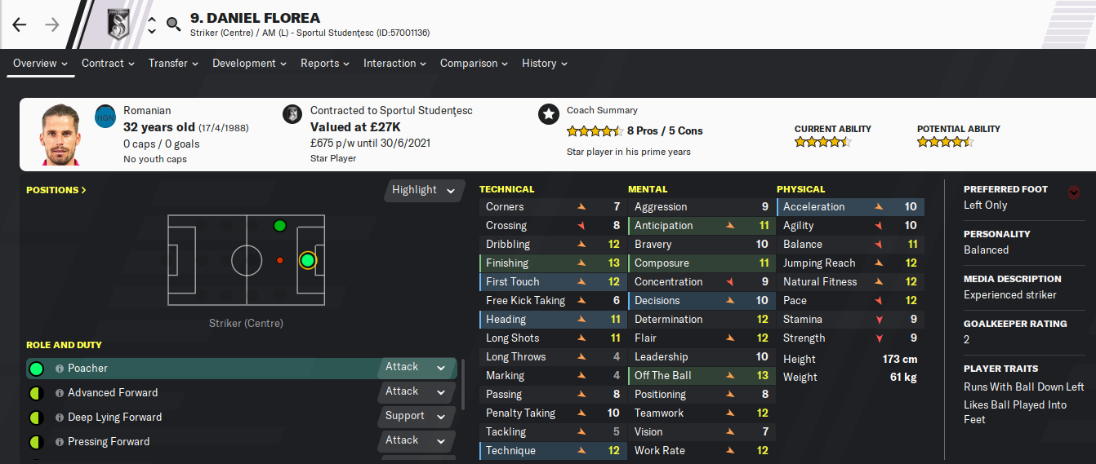Click the Coach Summary star icon

548,114
